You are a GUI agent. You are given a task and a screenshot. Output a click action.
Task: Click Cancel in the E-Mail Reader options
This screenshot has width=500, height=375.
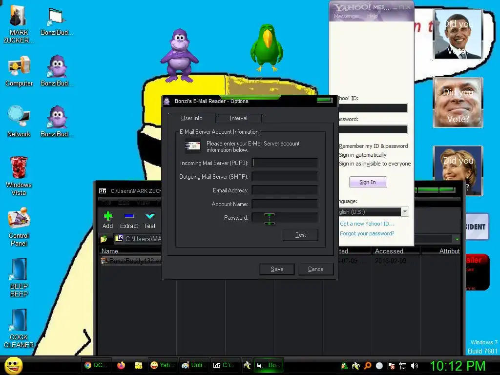pyautogui.click(x=316, y=269)
